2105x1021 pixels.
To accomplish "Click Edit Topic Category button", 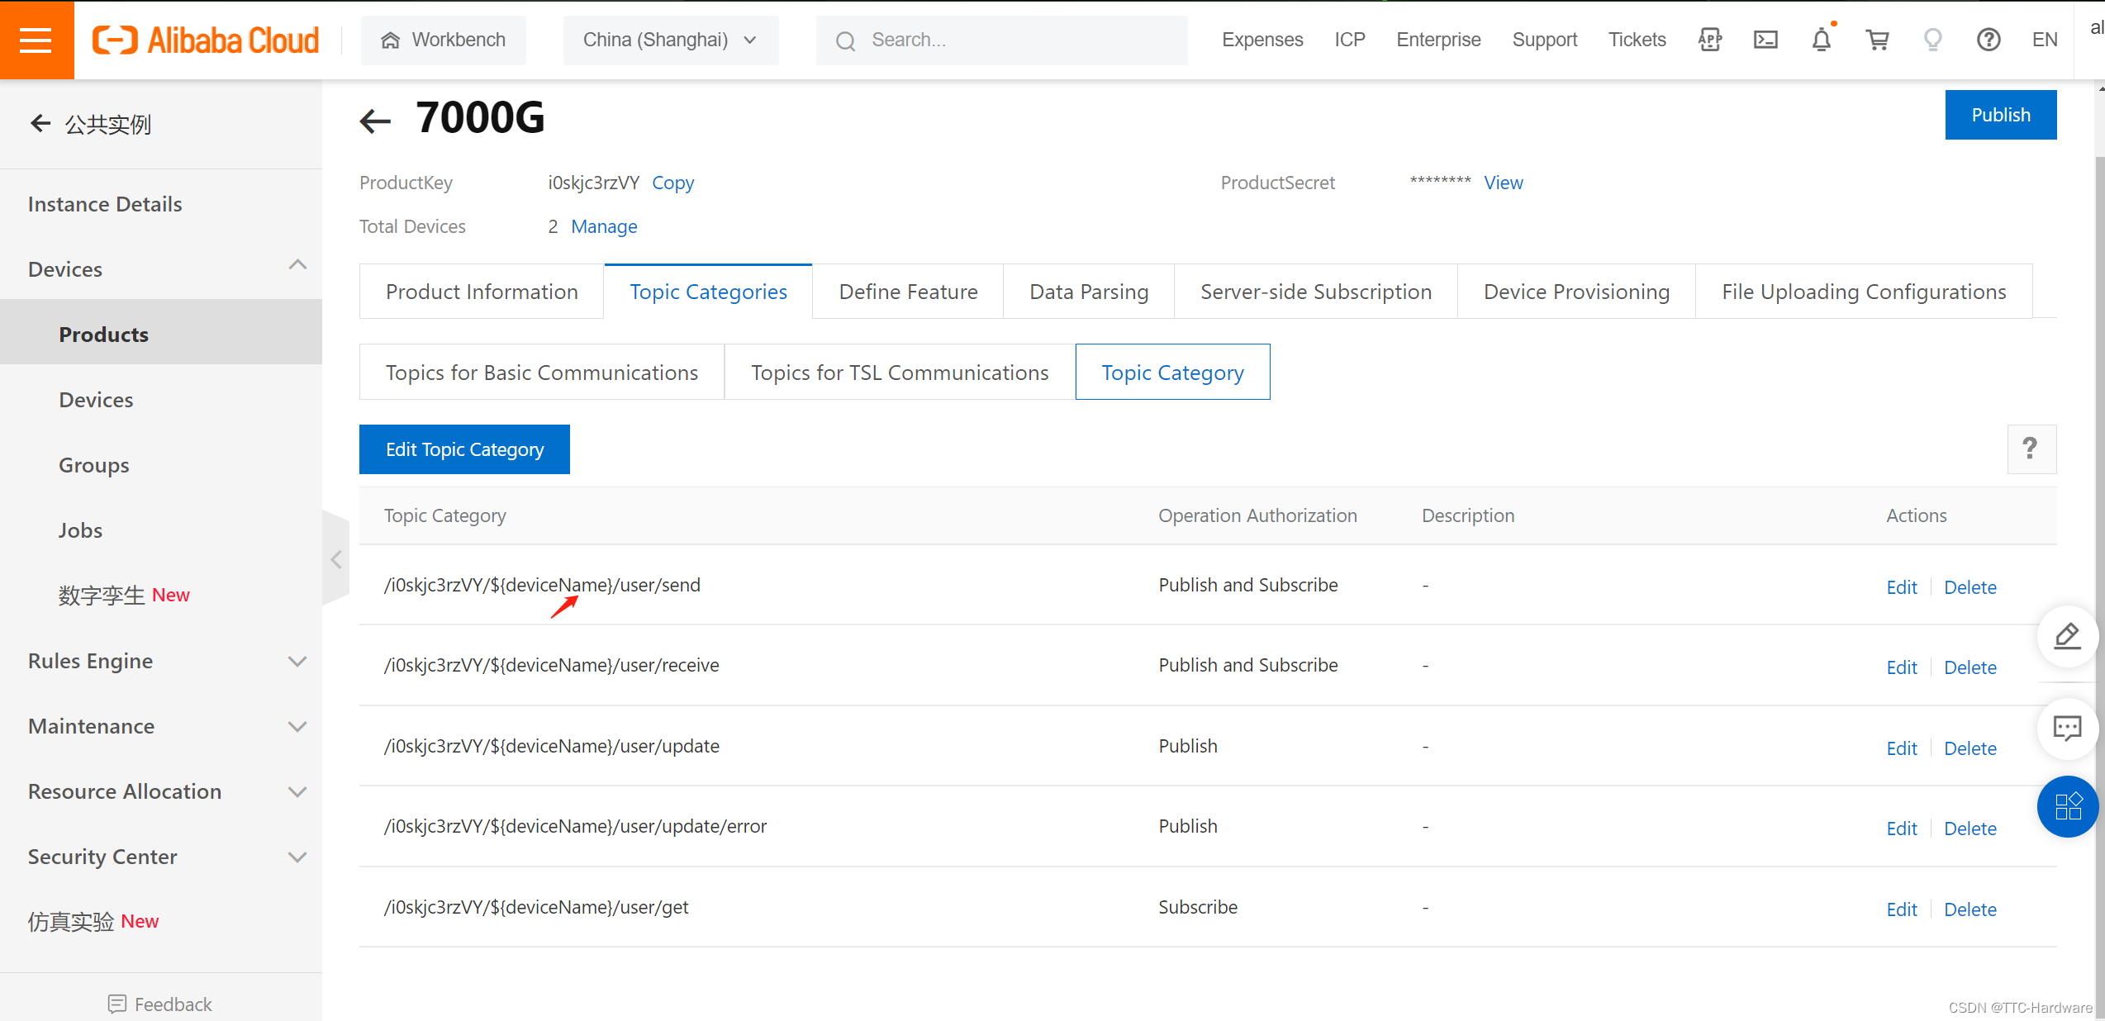I will [464, 449].
